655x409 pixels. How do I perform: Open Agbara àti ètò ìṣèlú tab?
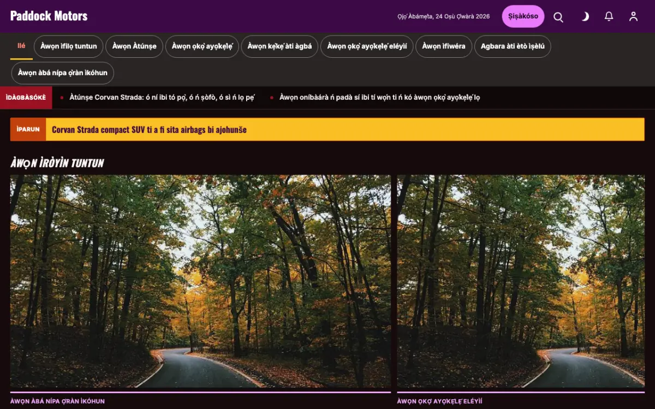513,46
